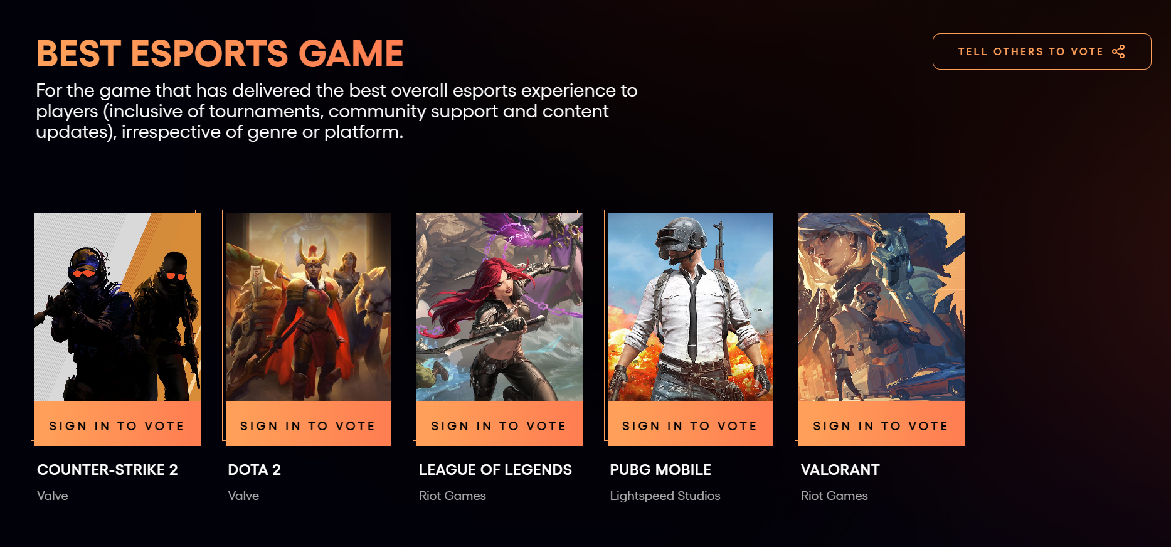1171x547 pixels.
Task: Click the Dota 2 title text
Action: coord(254,470)
